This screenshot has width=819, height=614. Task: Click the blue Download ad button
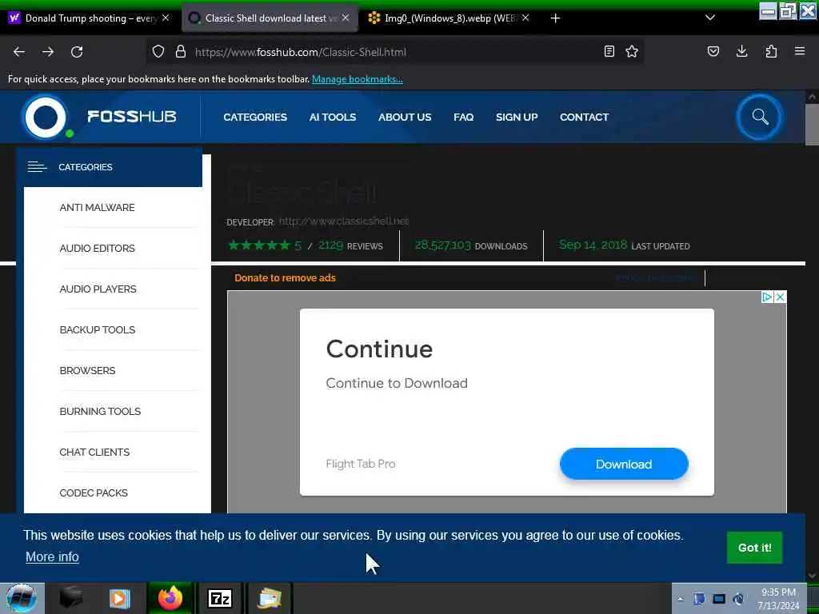[x=624, y=464]
